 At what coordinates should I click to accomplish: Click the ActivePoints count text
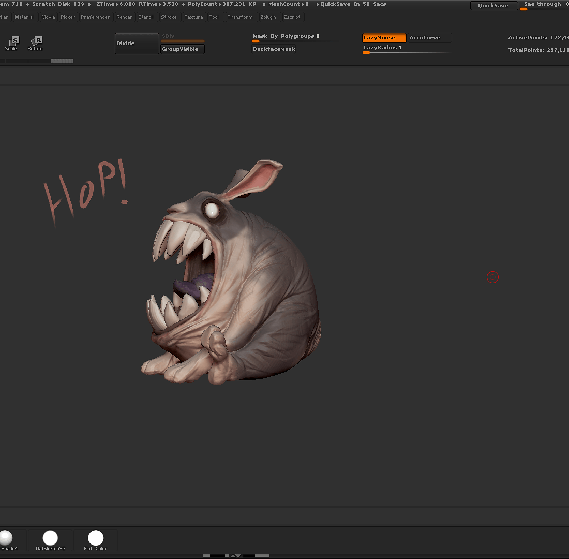pos(538,38)
